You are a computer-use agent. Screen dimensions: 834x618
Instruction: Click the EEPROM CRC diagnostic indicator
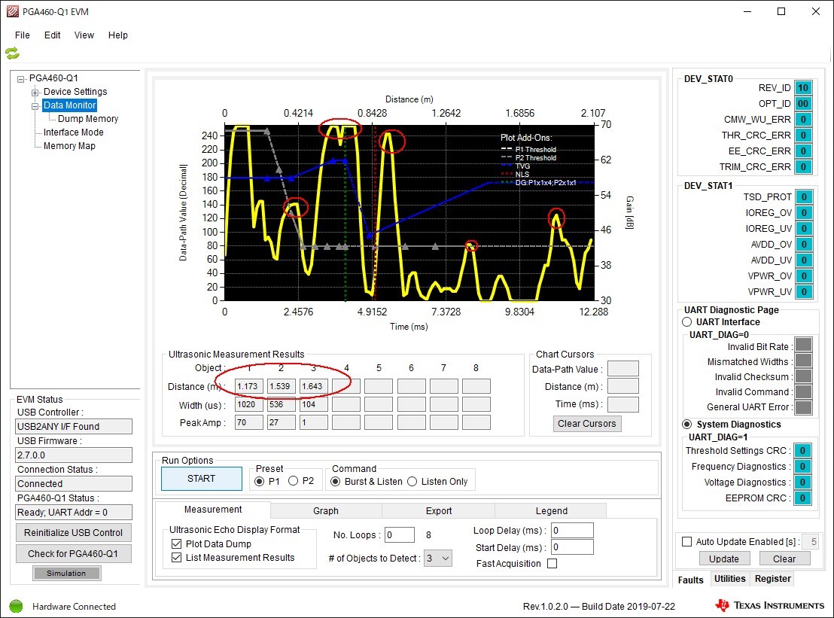coord(802,498)
